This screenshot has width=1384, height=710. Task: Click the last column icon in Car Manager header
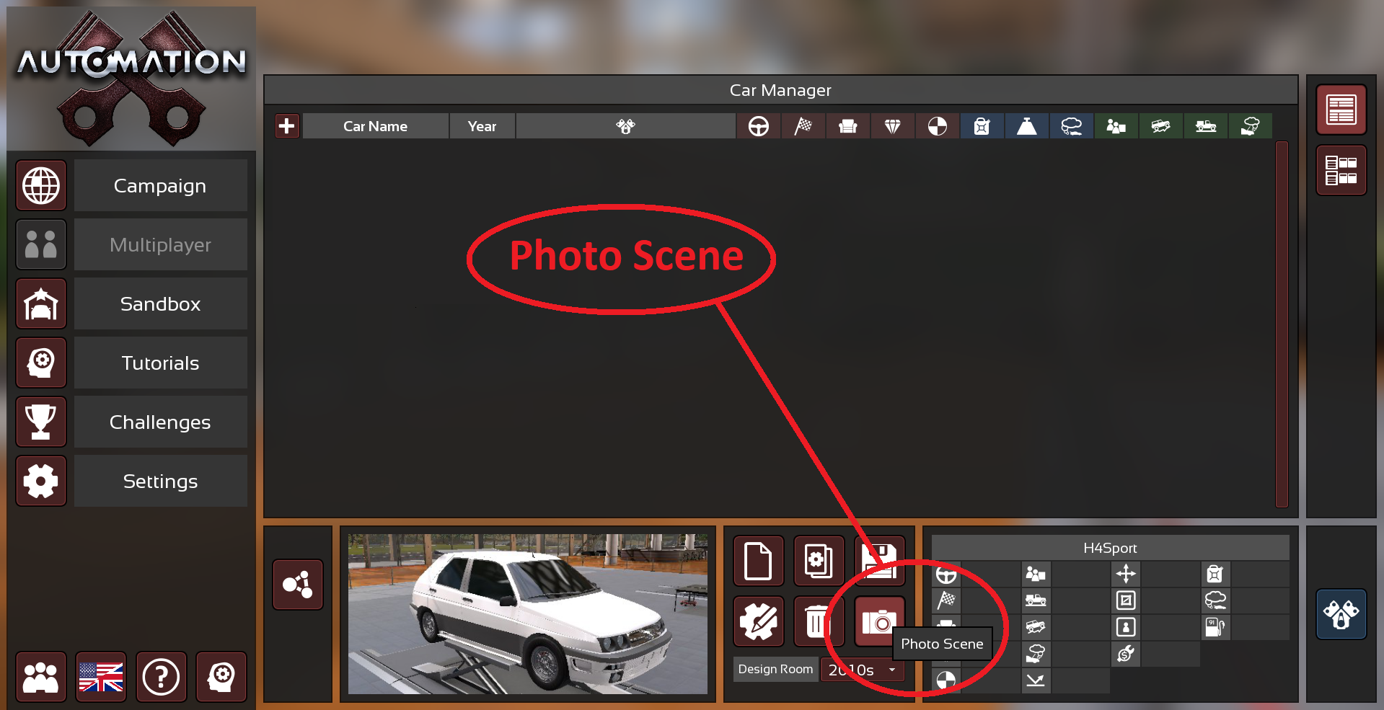click(x=1251, y=126)
